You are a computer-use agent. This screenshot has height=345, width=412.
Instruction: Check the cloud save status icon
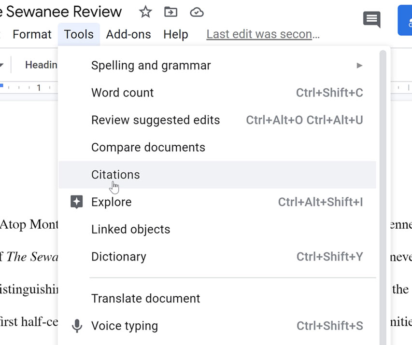pos(196,12)
